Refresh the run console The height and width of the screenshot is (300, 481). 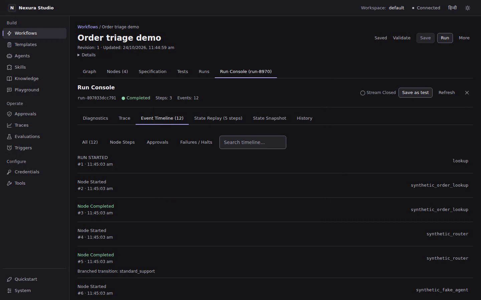[447, 93]
